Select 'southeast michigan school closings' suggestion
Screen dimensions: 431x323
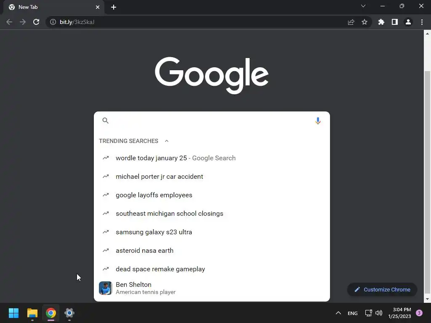[x=212, y=213]
